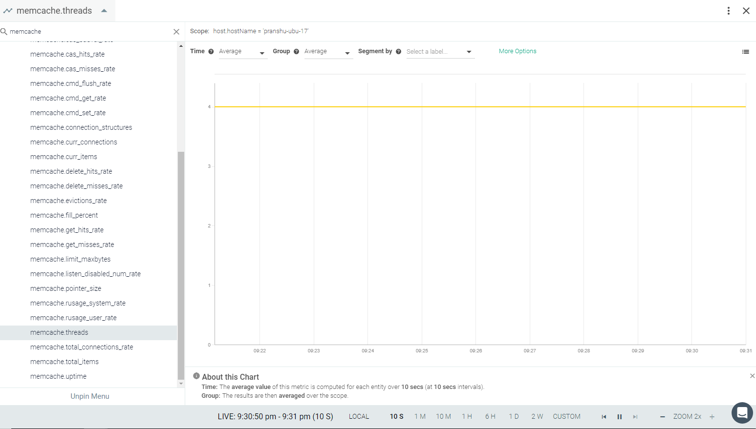Collapse the memcache.threads title dropdown
The image size is (756, 429).
coord(104,11)
